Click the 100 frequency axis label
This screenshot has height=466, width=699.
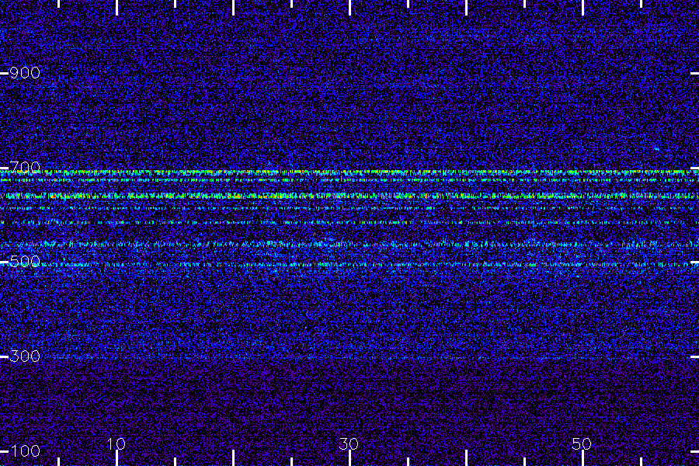click(x=25, y=450)
